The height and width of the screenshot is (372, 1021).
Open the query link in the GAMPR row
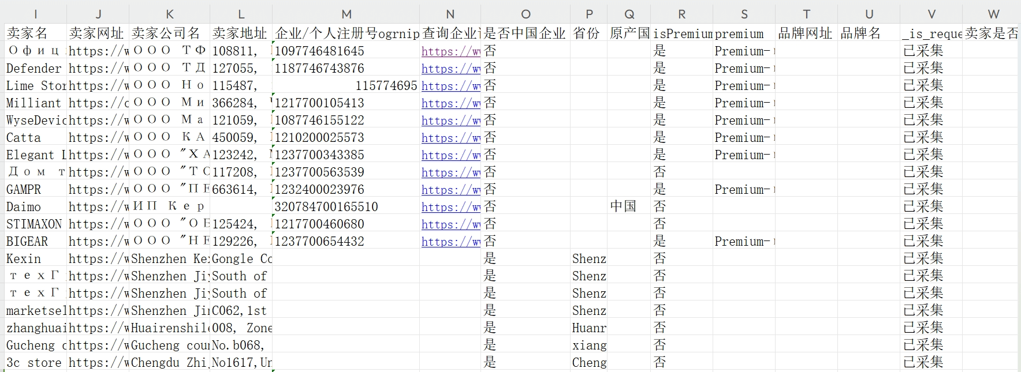tap(450, 190)
